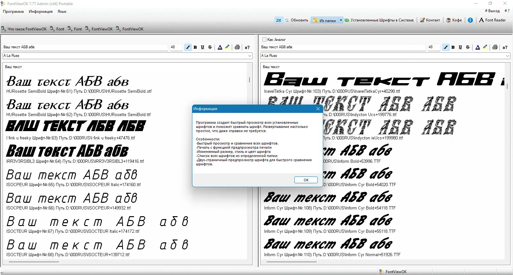Open Что такое FontViewOK link
The height and width of the screenshot is (275, 513).
(24, 29)
